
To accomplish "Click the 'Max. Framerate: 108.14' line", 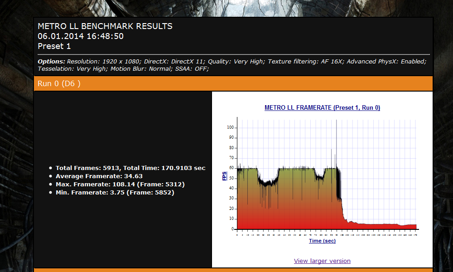I will point(120,184).
